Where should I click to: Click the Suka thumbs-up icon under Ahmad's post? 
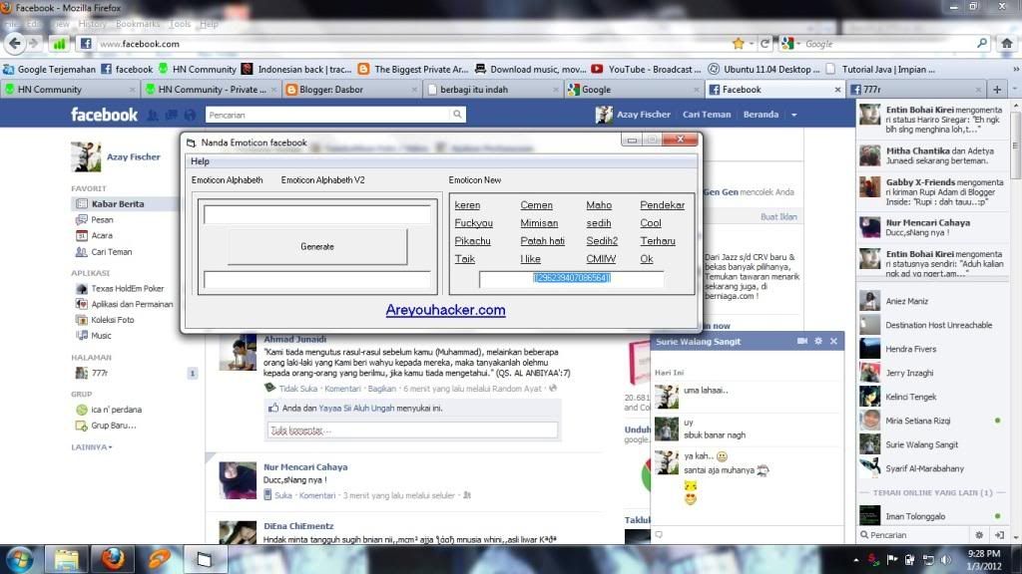pos(273,408)
